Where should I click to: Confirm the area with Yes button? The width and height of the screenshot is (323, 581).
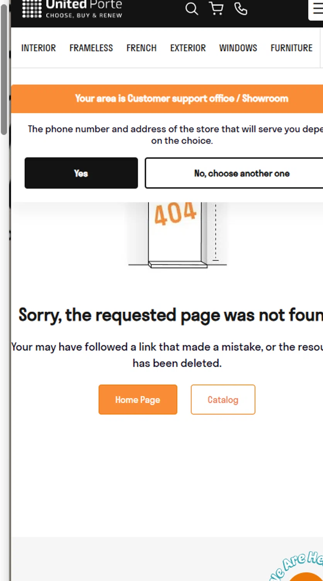pyautogui.click(x=81, y=173)
